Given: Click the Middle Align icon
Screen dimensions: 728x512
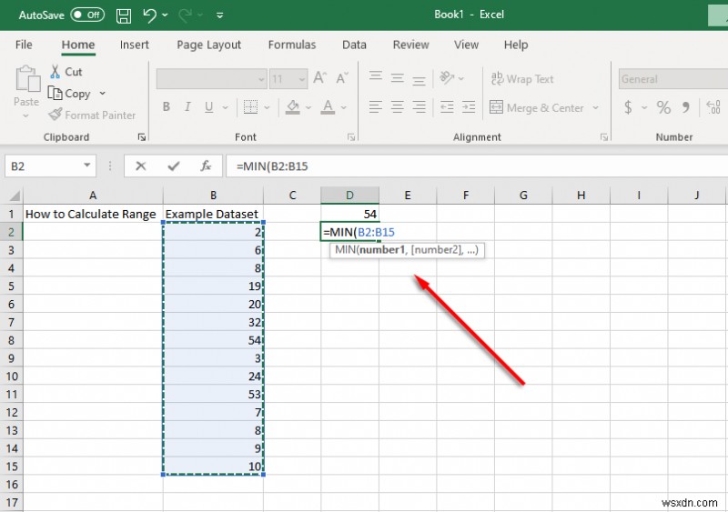Looking at the screenshot, I should click(x=398, y=77).
